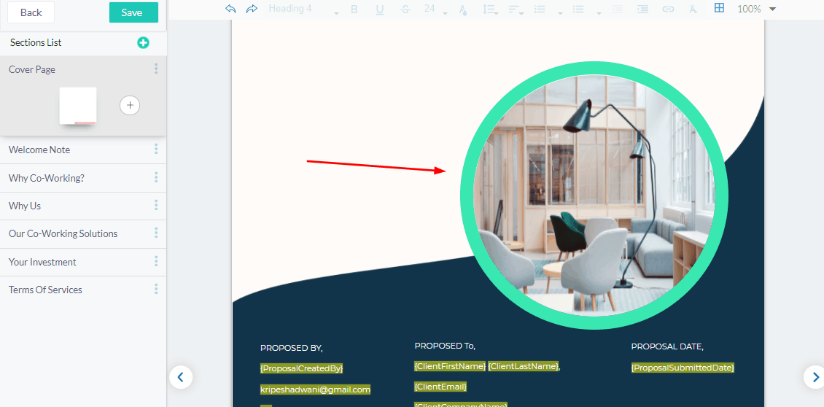Open the font size 24 dropdown
The width and height of the screenshot is (824, 407).
point(435,9)
